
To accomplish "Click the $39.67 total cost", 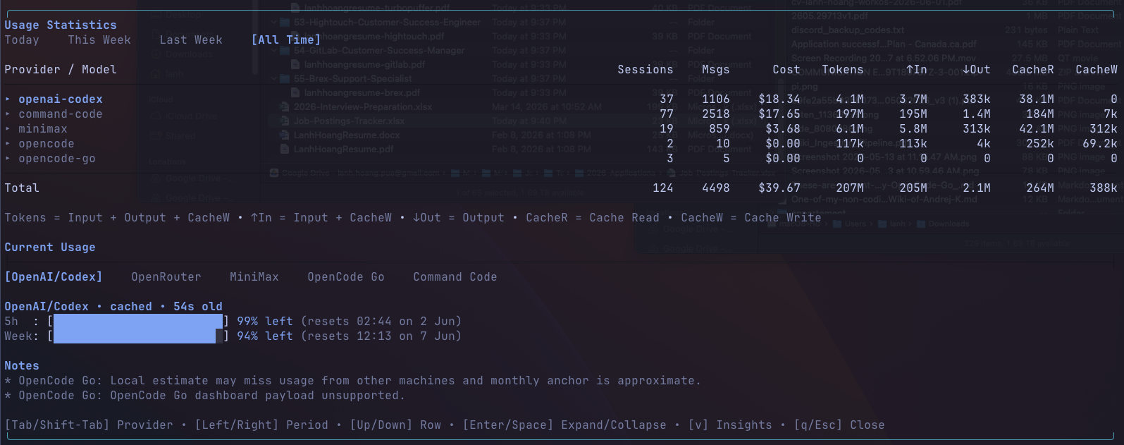I will [779, 188].
